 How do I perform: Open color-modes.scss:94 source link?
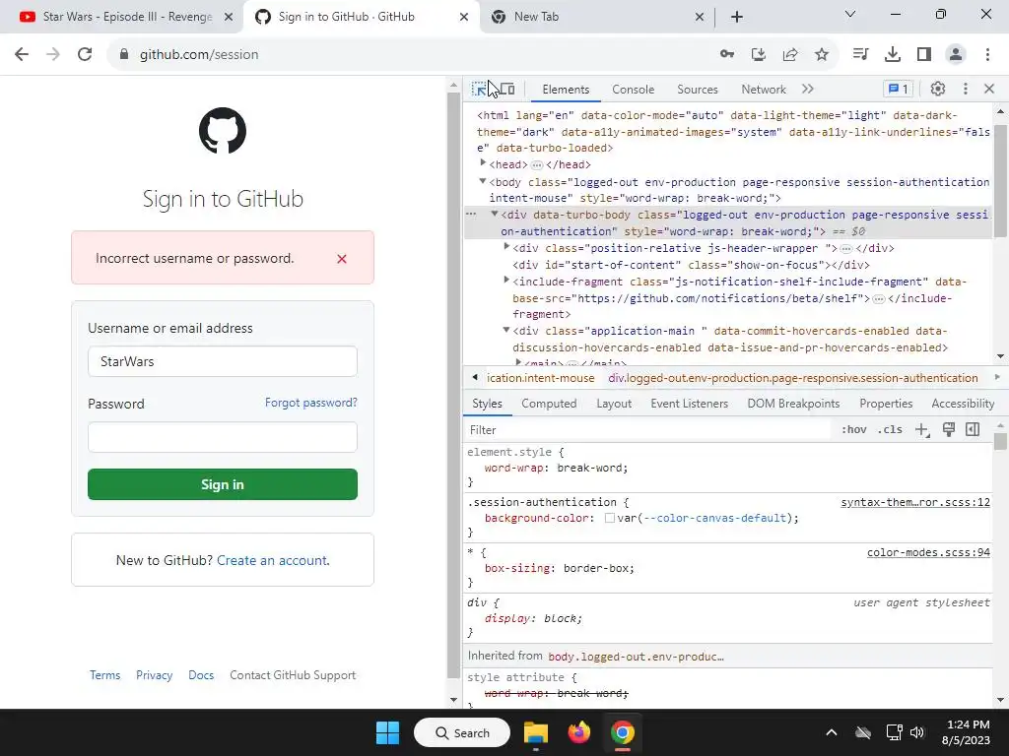928,553
